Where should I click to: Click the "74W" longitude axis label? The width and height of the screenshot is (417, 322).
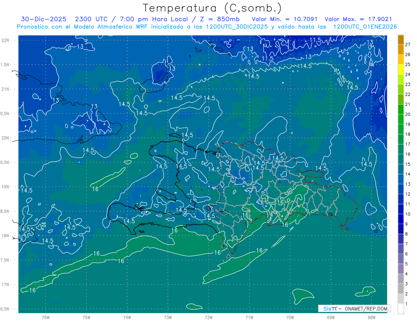click(x=127, y=317)
